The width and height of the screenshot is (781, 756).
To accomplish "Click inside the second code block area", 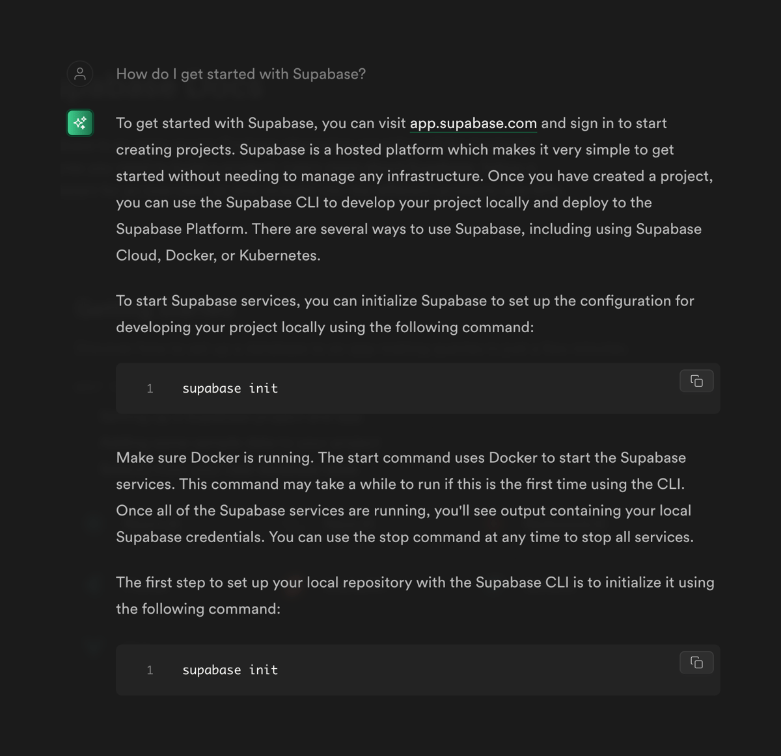I will click(417, 670).
